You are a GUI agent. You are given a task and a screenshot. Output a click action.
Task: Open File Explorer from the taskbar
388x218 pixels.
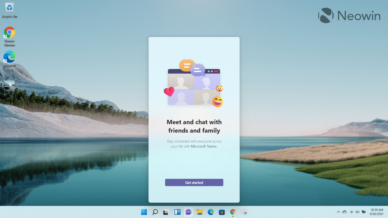(199, 212)
